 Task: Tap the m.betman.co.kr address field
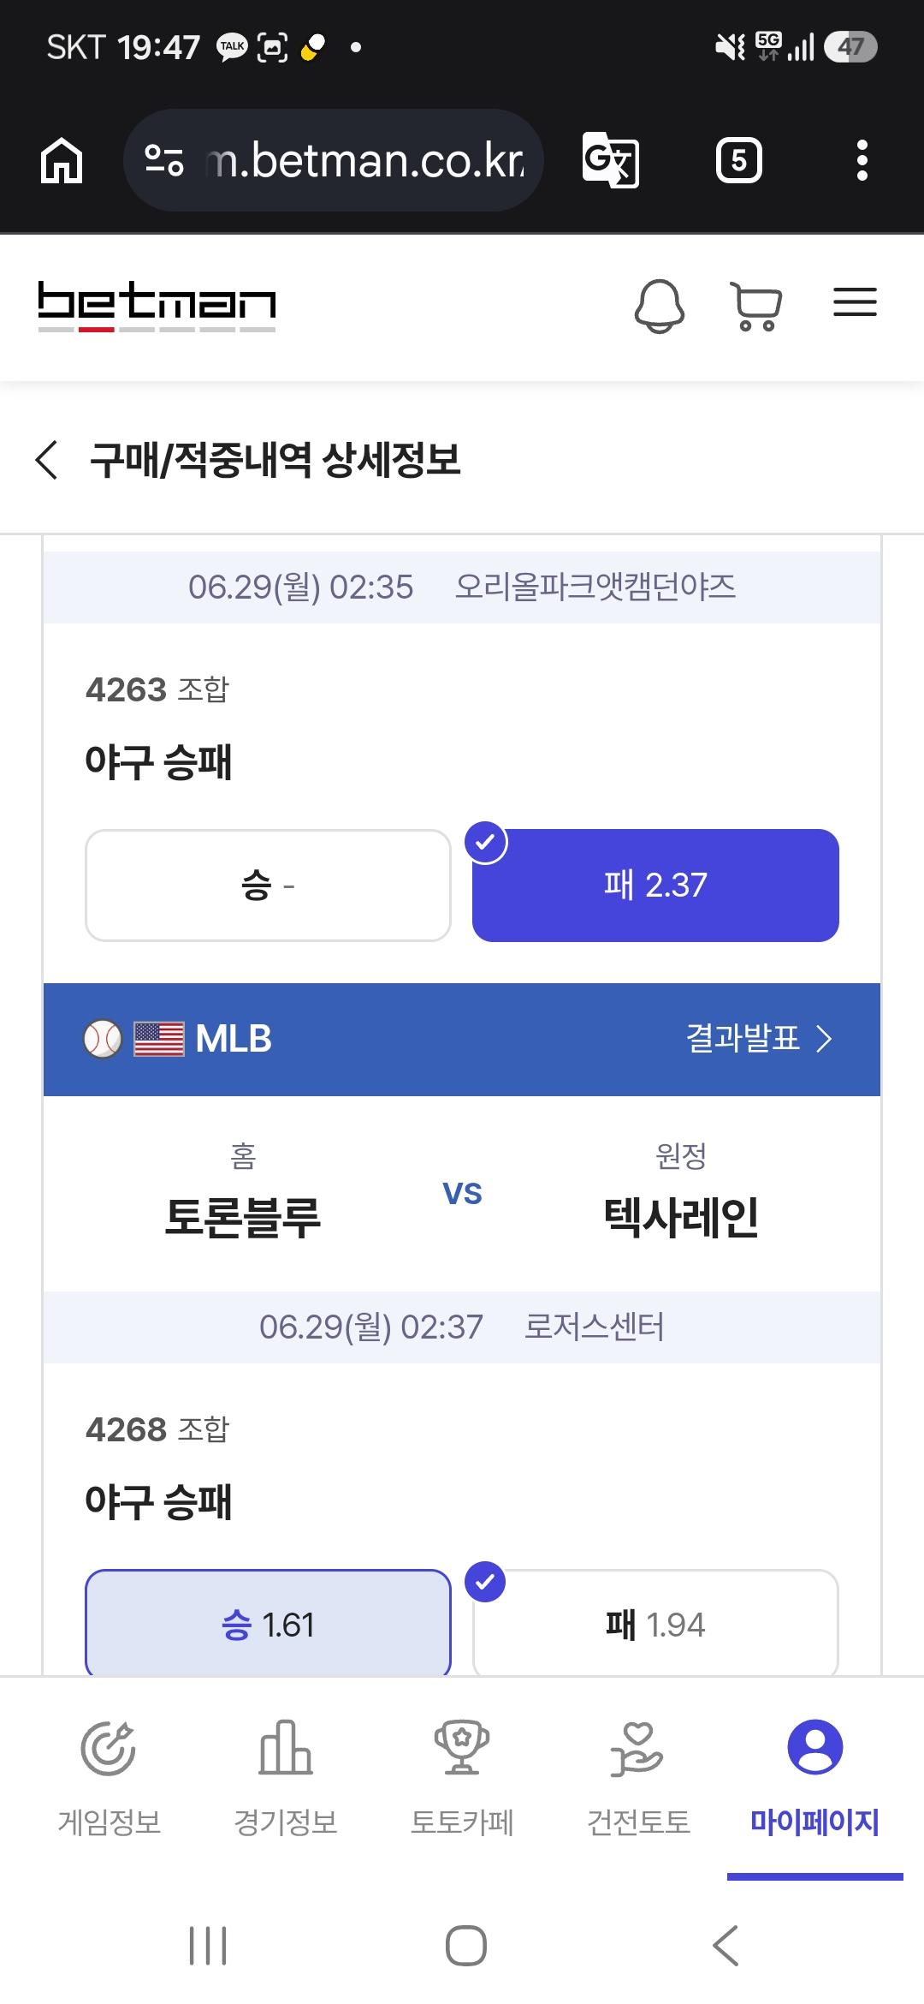(x=365, y=160)
